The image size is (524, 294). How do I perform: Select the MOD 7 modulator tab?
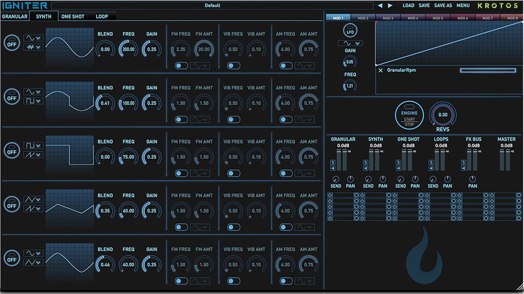(487, 18)
